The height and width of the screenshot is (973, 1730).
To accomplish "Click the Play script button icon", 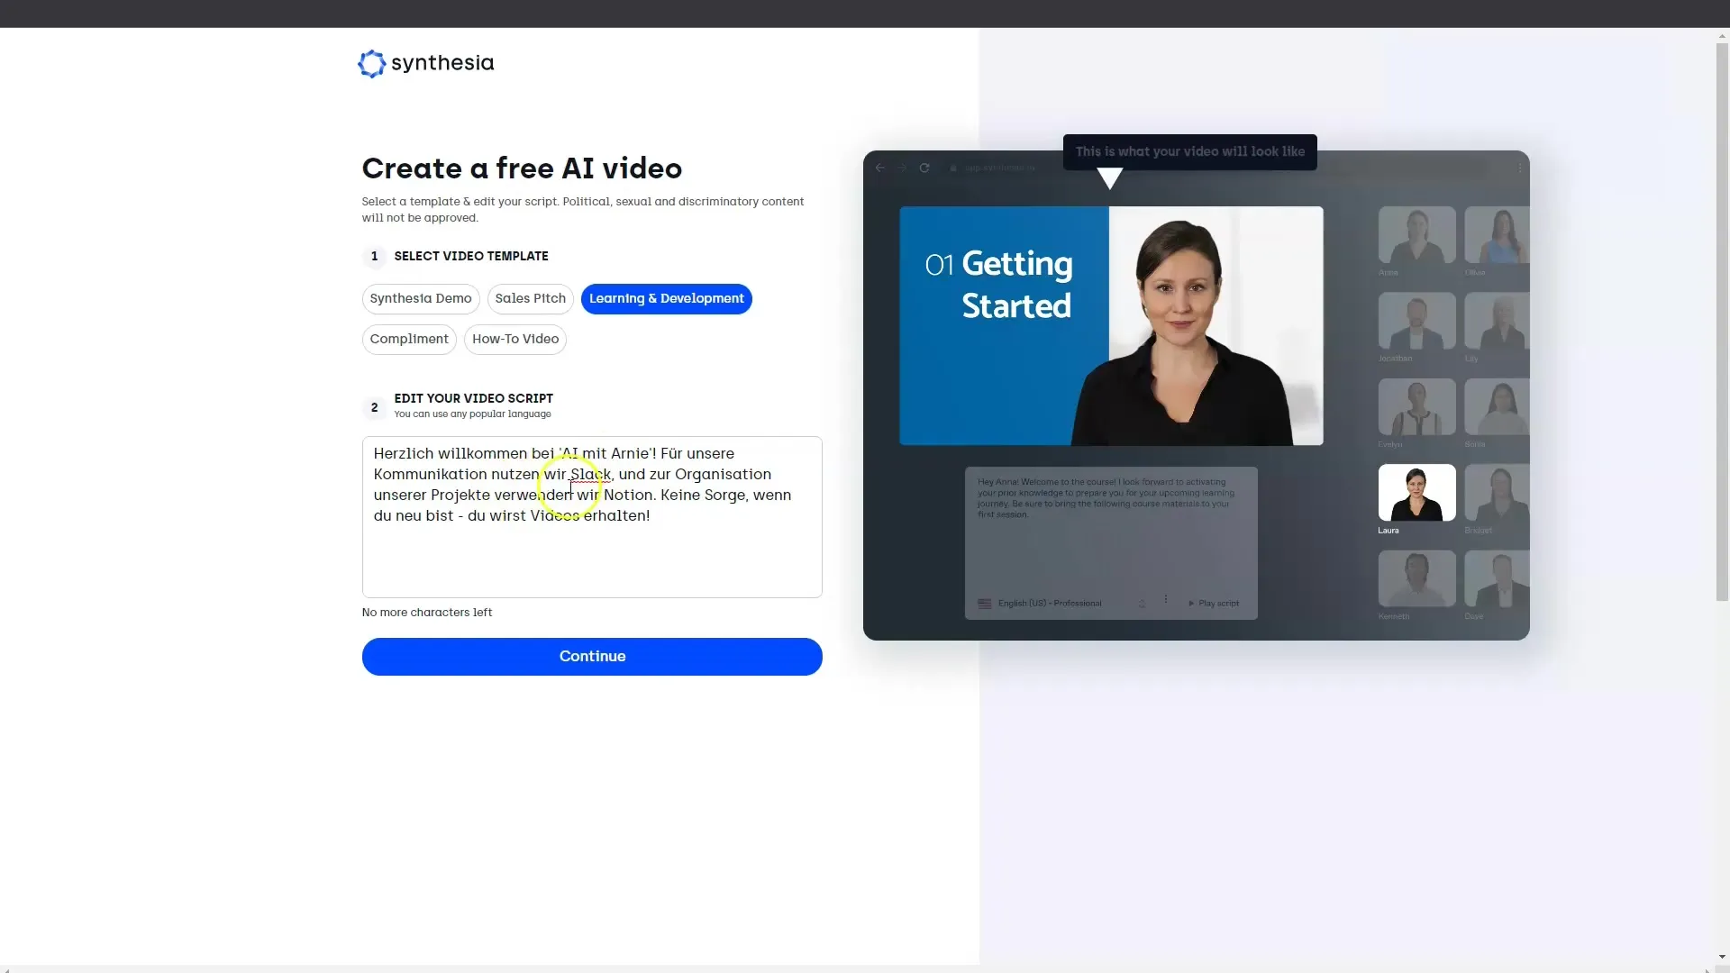I will click(1190, 603).
